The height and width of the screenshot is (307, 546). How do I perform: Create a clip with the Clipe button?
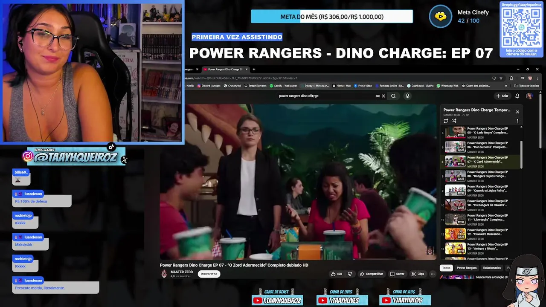tap(418, 274)
